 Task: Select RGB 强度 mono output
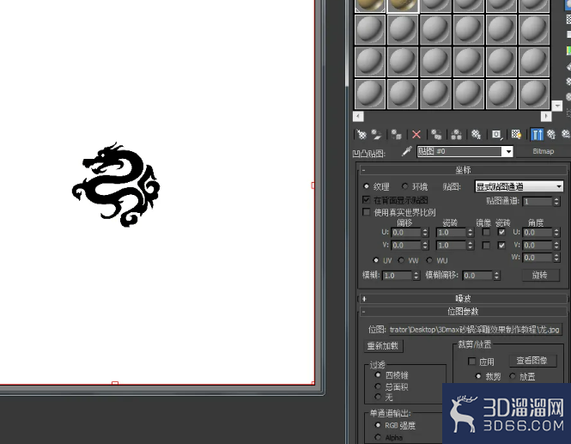tap(378, 425)
